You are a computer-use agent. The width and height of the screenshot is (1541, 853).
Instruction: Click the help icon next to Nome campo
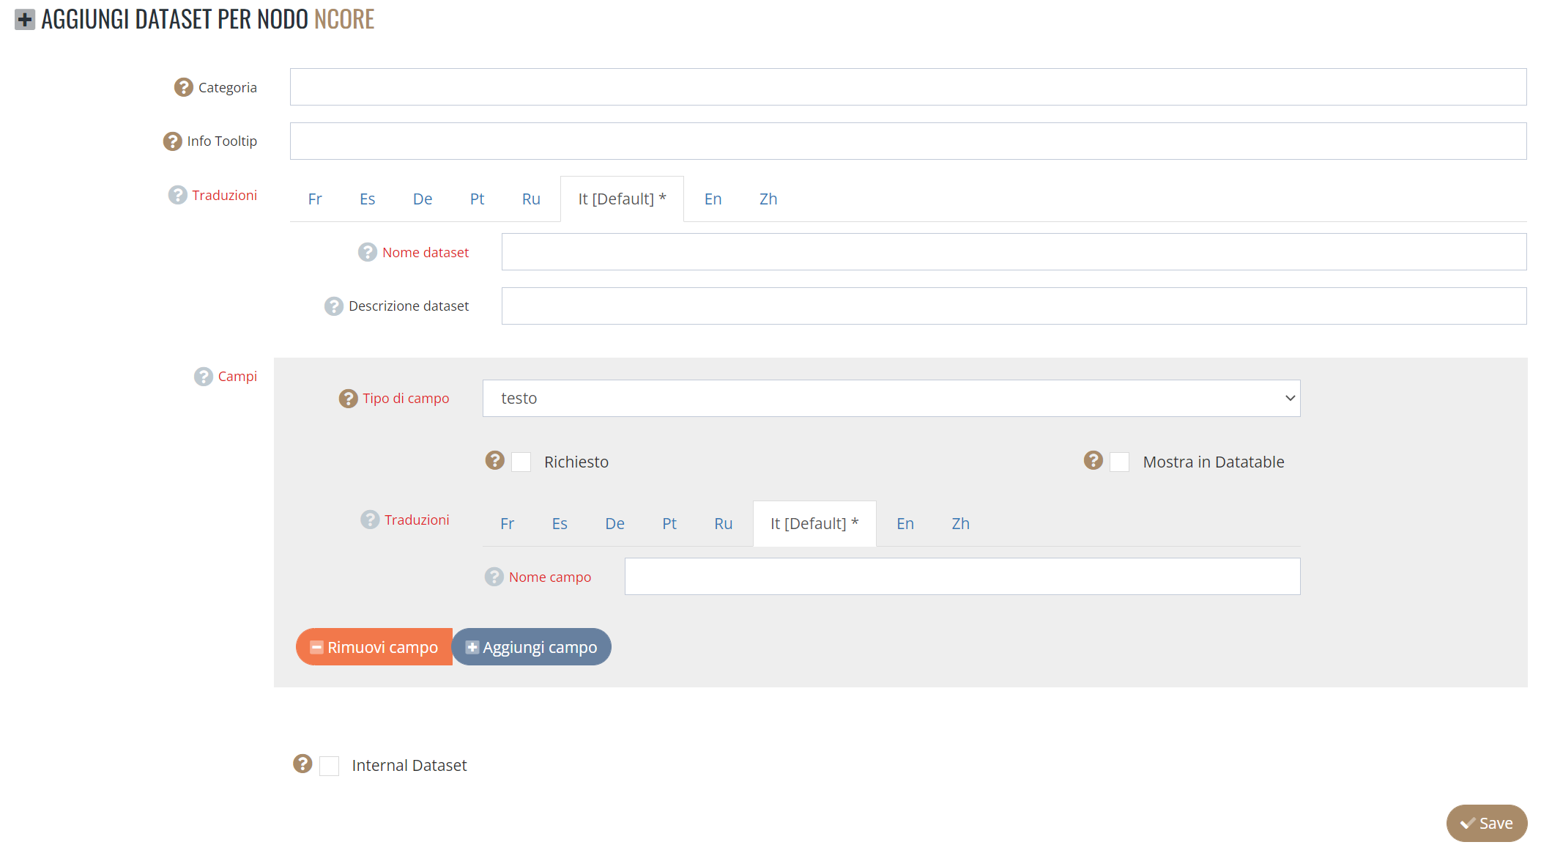(x=494, y=577)
